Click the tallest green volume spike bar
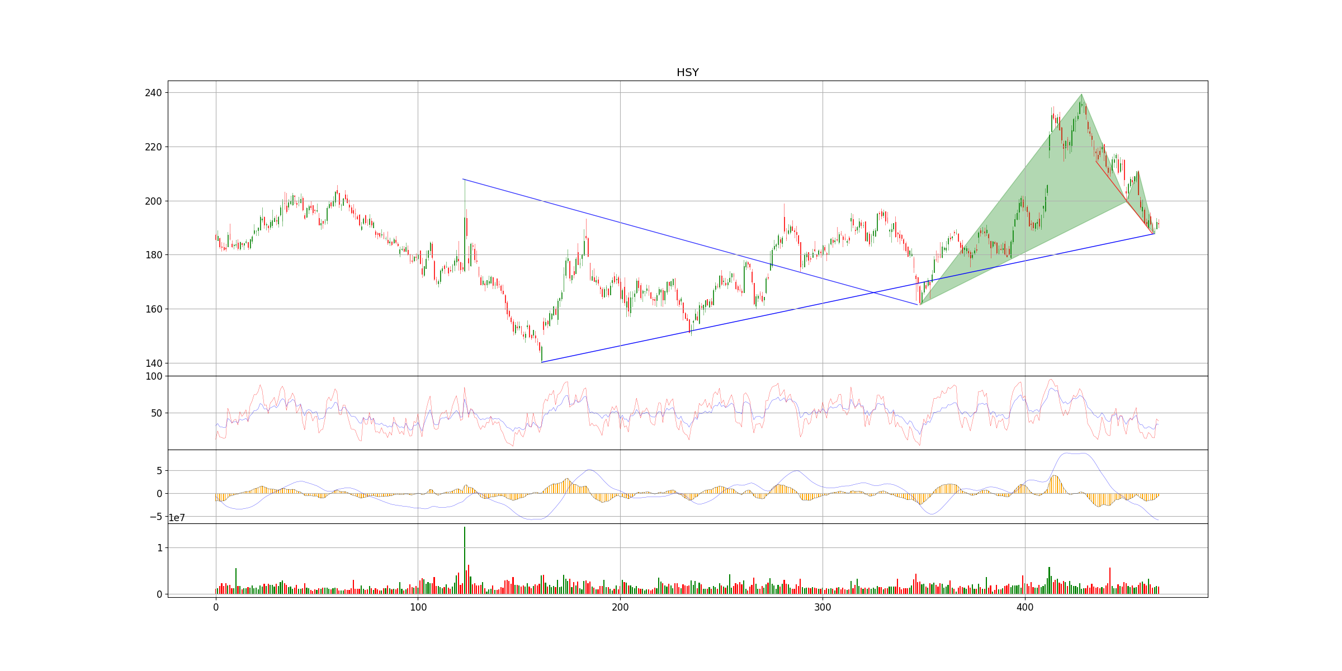Viewport: 1342px width, 671px height. [x=464, y=559]
